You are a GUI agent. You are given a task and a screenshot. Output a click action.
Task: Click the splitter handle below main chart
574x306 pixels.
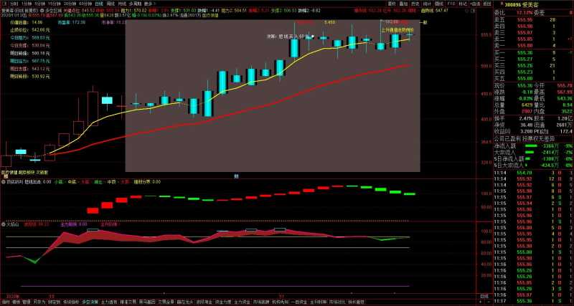tap(236, 176)
